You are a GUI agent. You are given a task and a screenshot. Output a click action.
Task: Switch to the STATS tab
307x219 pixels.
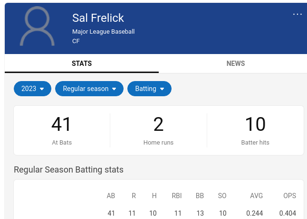82,64
